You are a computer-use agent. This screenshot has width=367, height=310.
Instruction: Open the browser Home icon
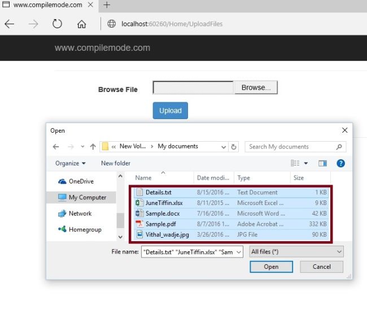tap(81, 24)
